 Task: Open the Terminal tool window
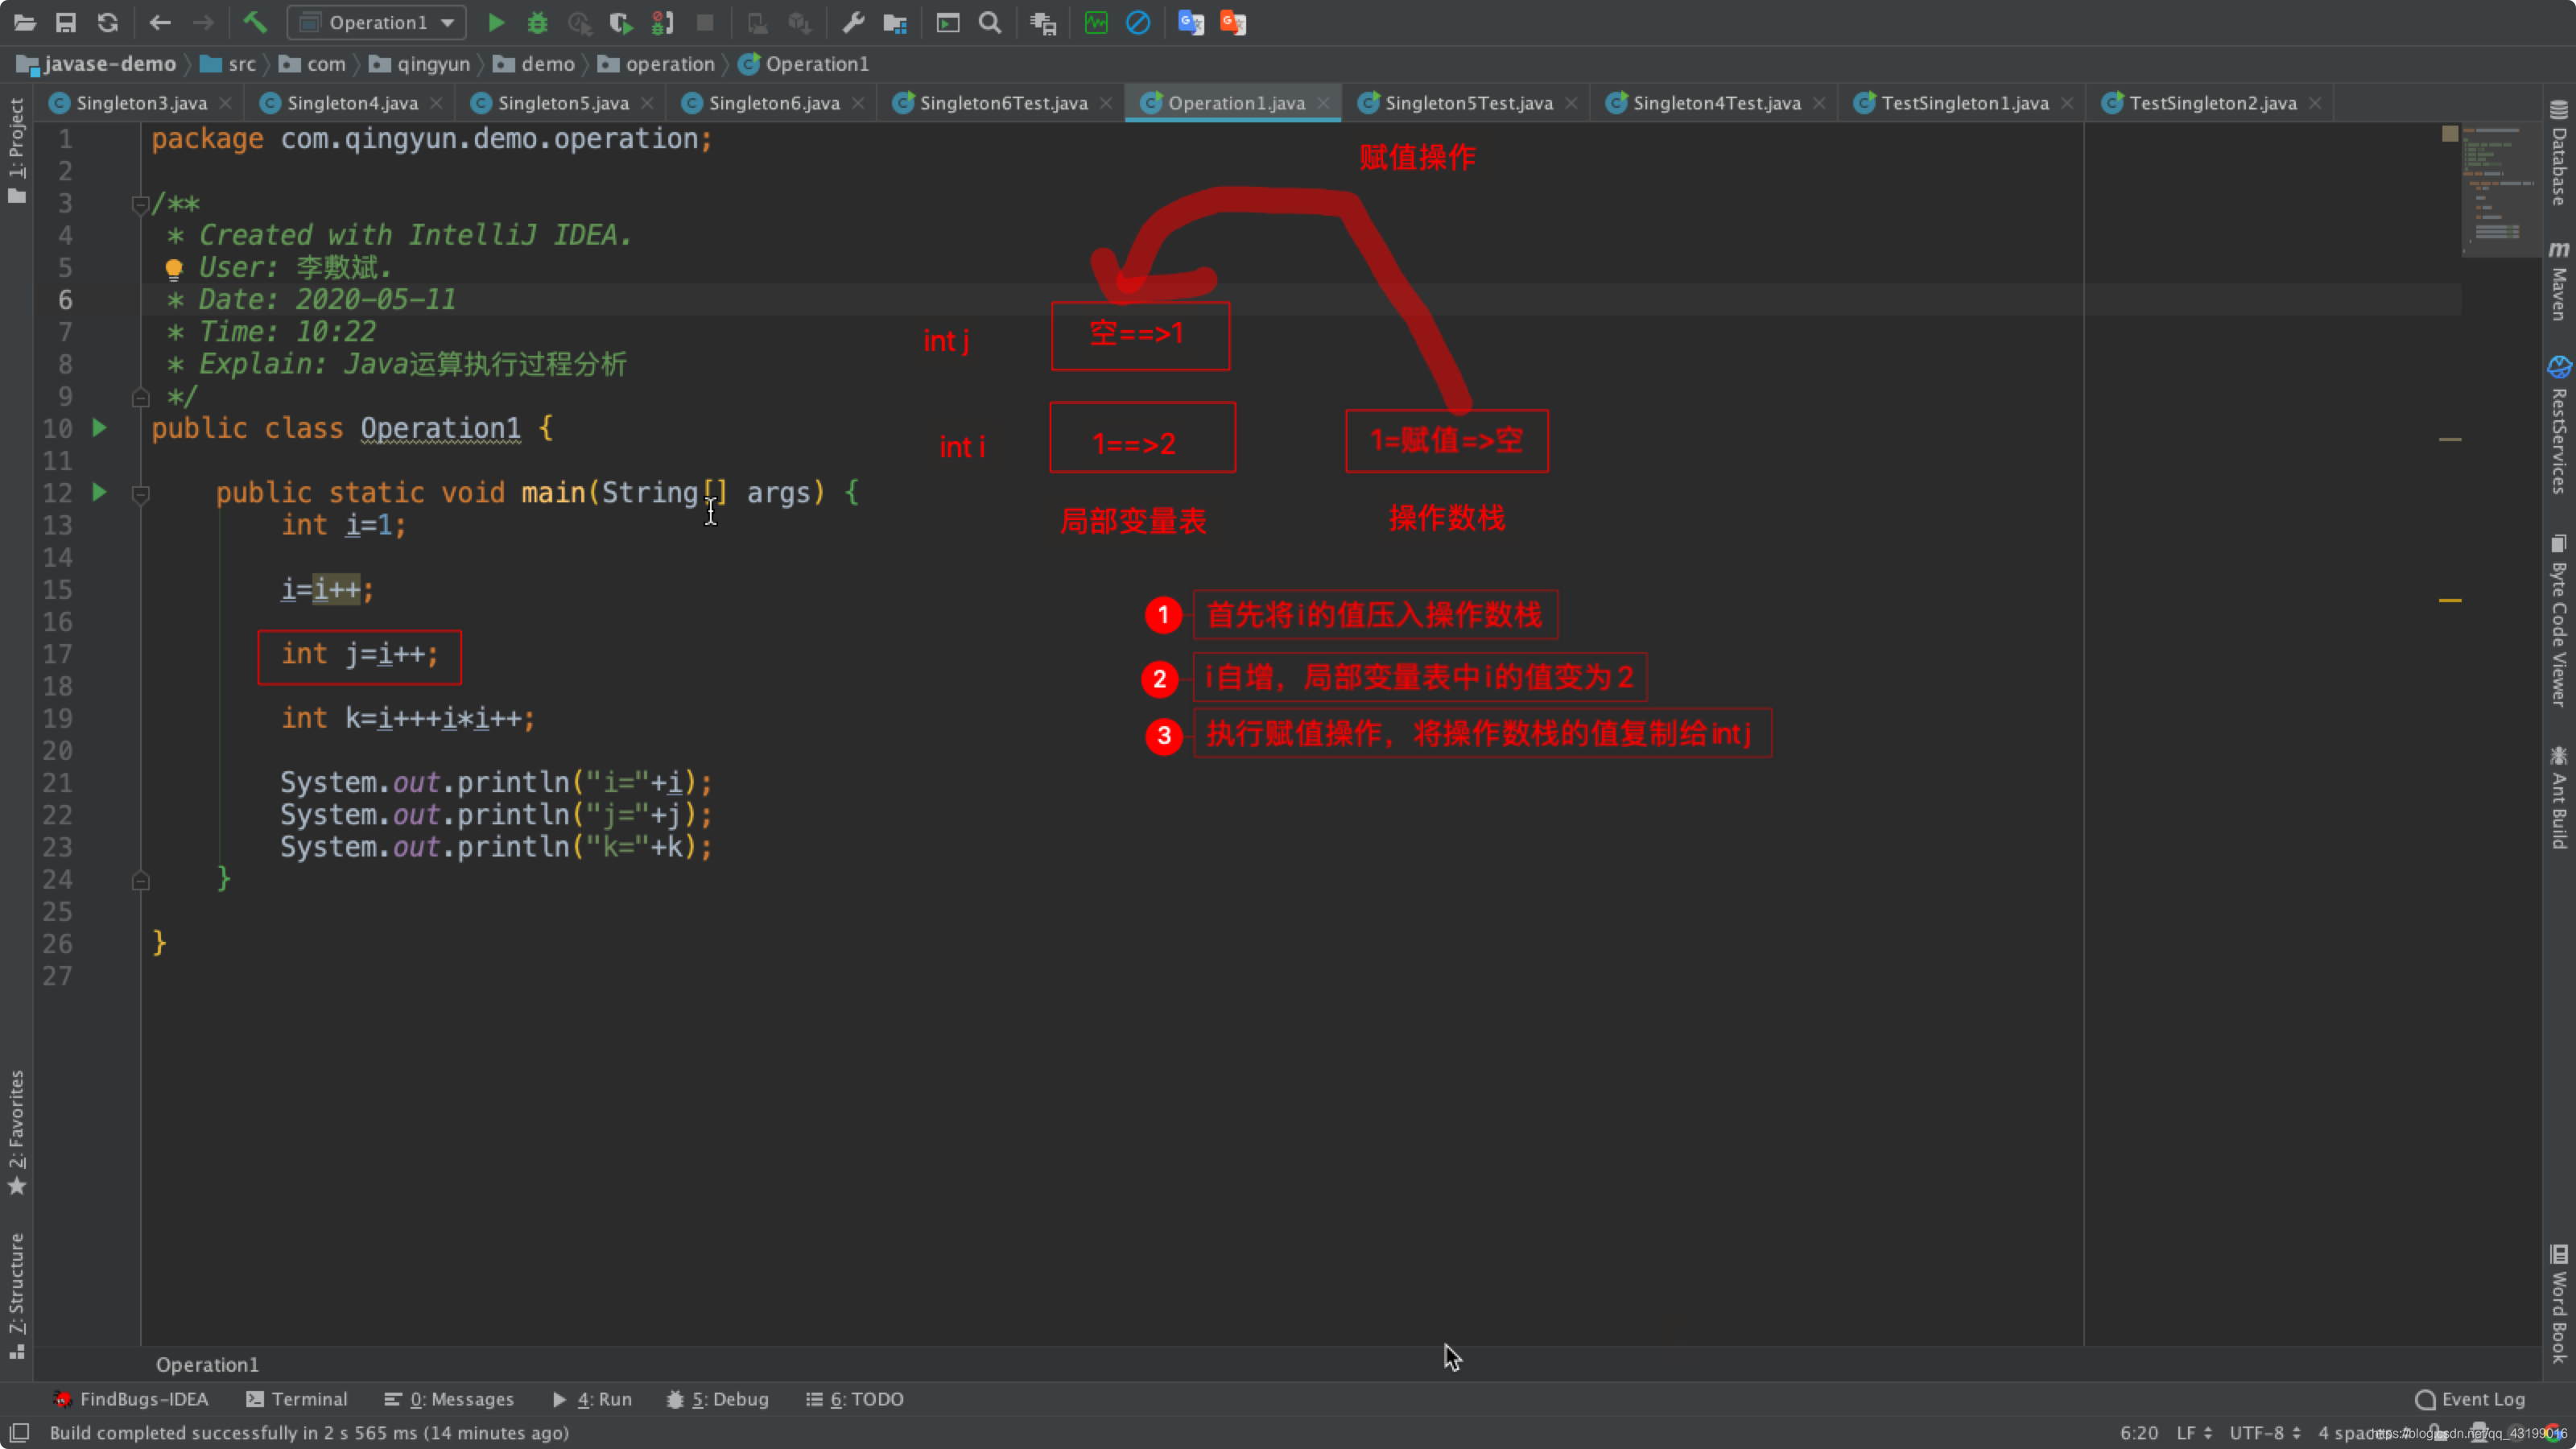coord(297,1399)
